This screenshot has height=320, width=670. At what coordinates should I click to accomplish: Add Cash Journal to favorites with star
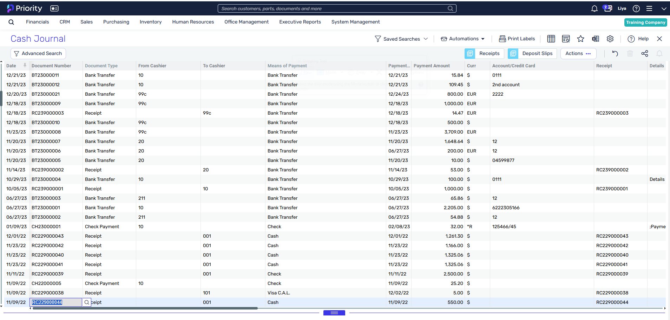(x=580, y=39)
